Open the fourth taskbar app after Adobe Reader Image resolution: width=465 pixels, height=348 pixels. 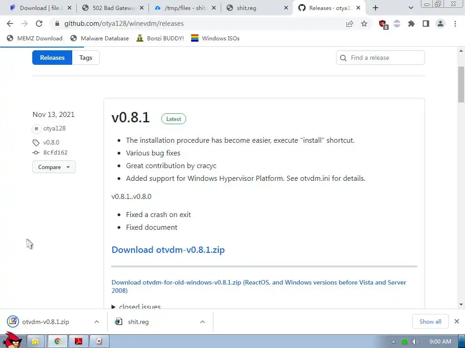click(x=99, y=342)
